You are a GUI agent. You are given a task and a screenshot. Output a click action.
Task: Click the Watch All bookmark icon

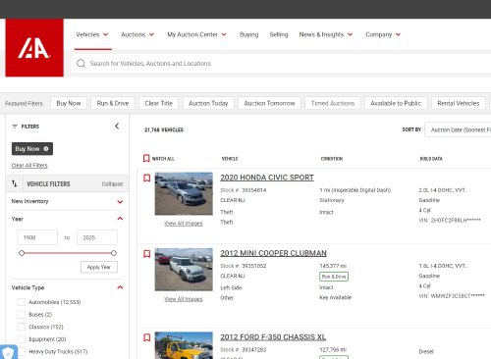coord(146,159)
